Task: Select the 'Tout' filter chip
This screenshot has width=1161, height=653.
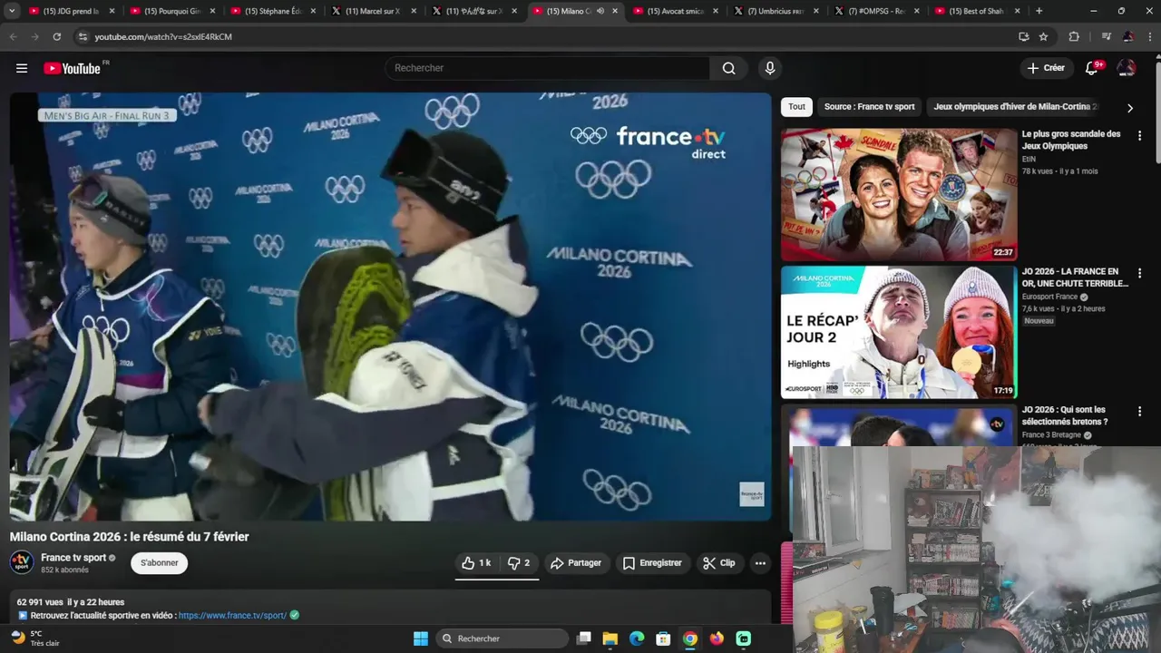Action: pyautogui.click(x=796, y=107)
